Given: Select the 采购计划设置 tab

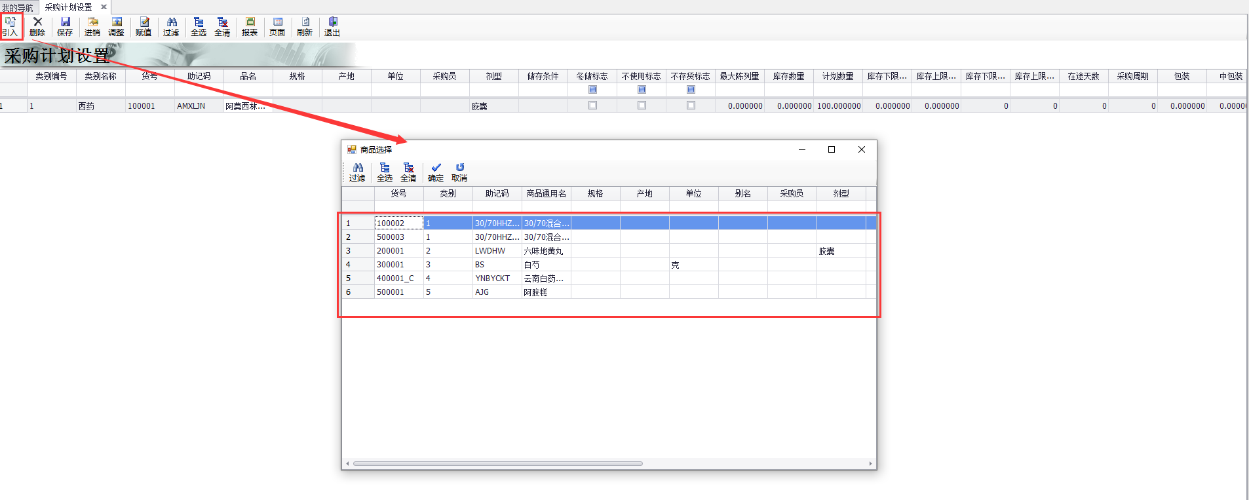Looking at the screenshot, I should (x=68, y=7).
